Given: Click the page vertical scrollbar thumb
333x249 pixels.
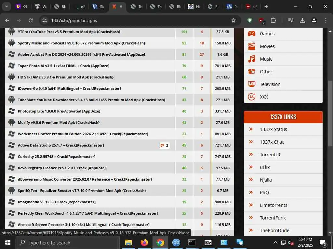Looking at the screenshot, I should click(x=330, y=113).
